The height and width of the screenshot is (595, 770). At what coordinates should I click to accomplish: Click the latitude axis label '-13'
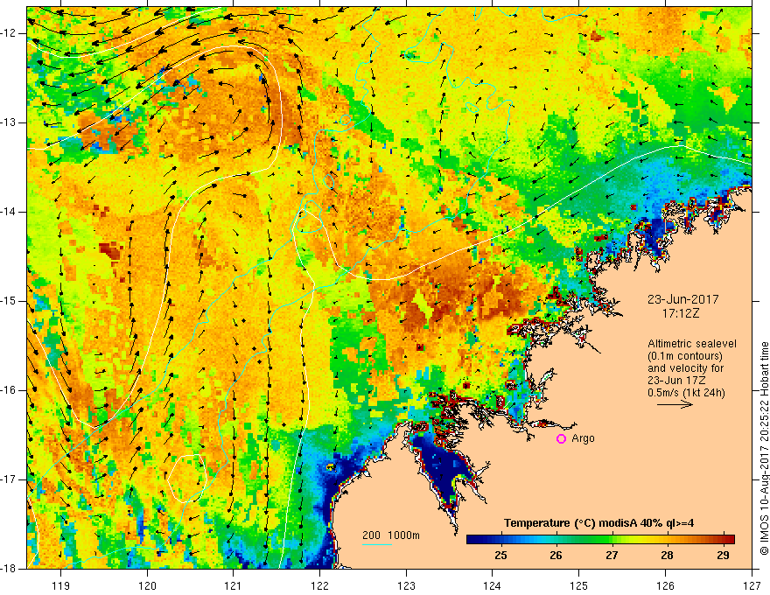tap(9, 122)
